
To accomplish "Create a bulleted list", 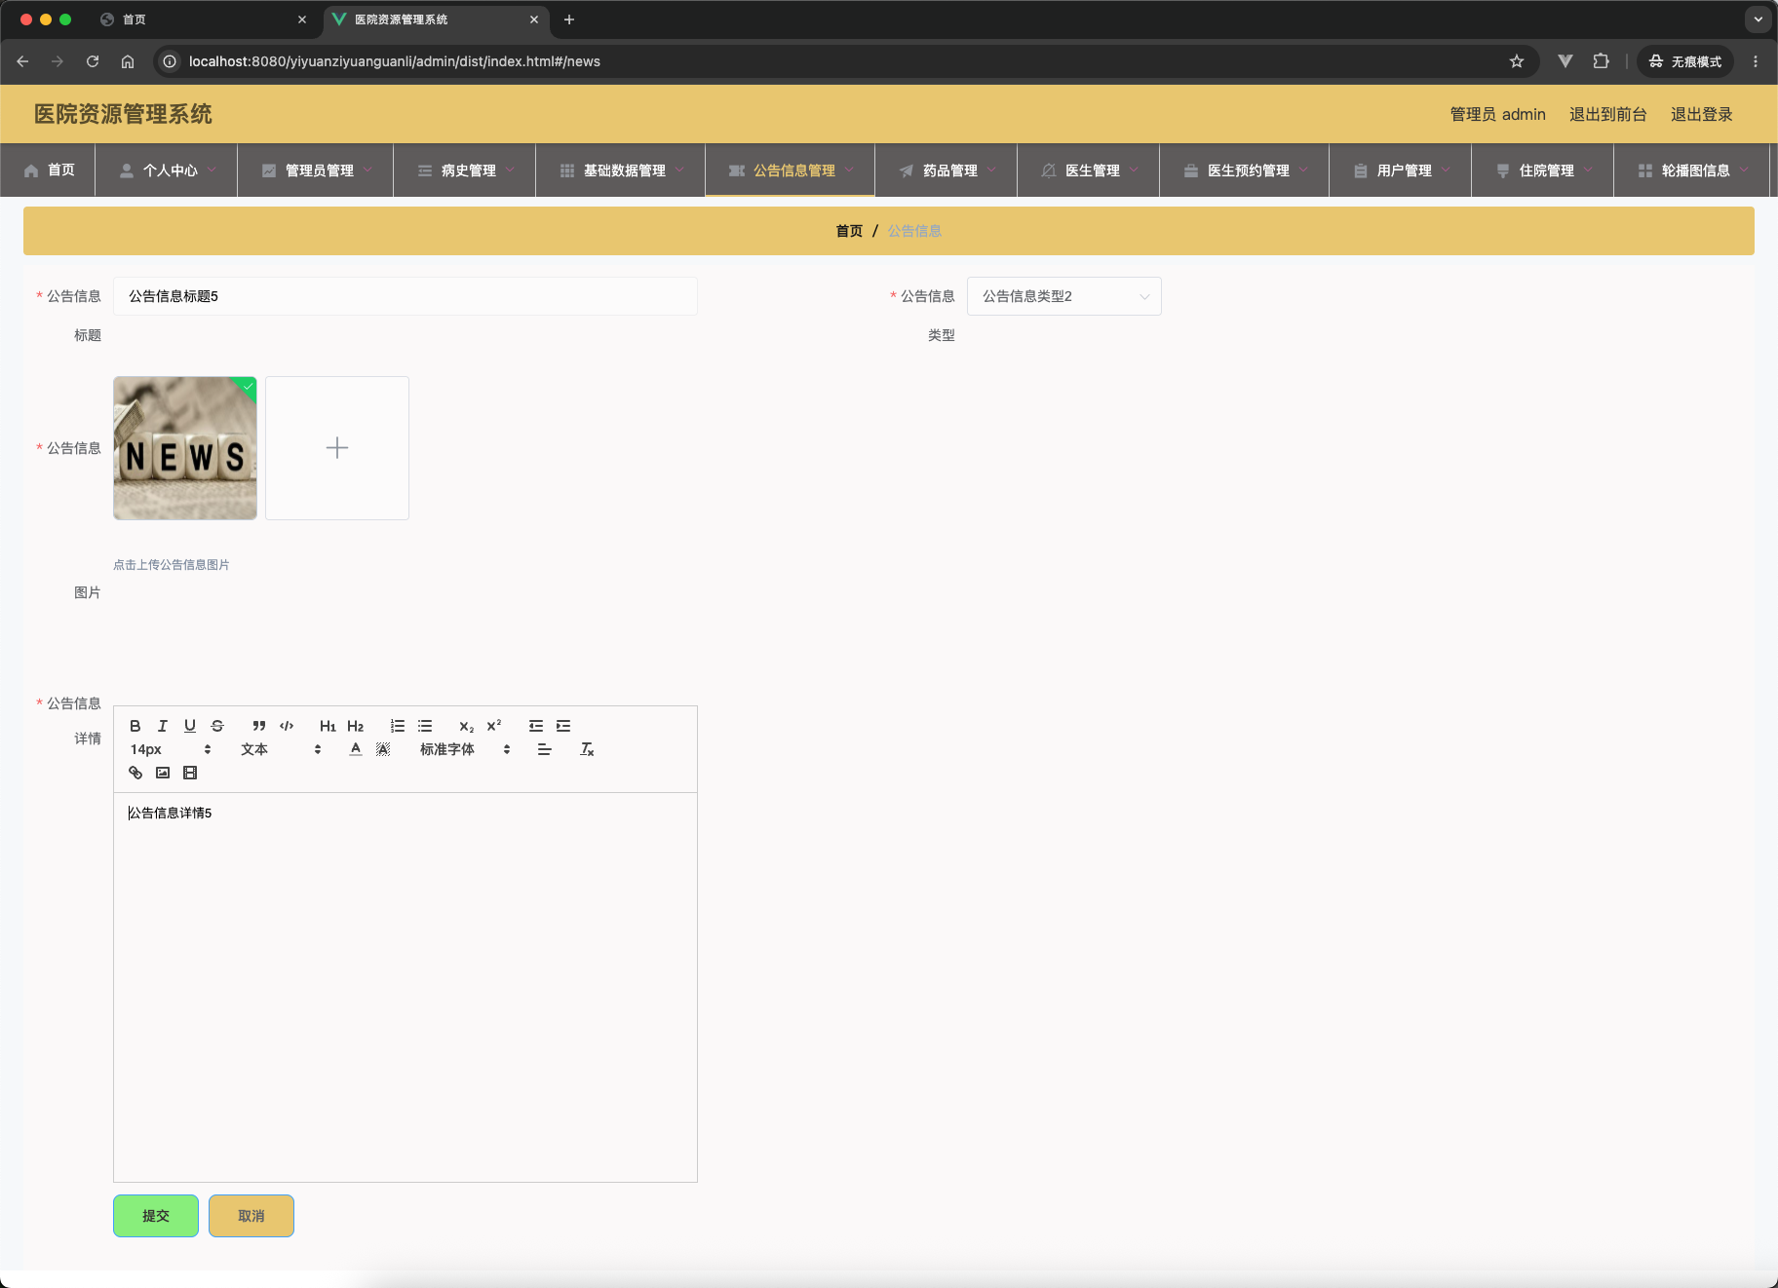I will coord(425,726).
